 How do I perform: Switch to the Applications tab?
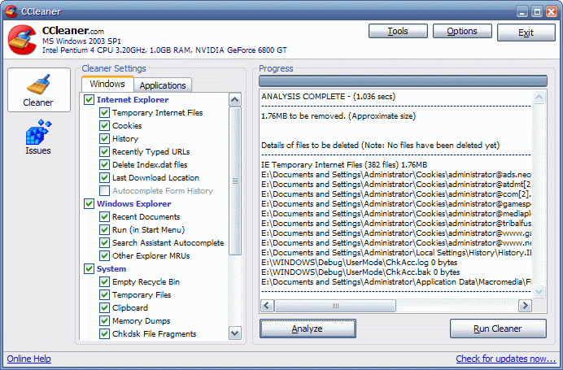pyautogui.click(x=163, y=85)
